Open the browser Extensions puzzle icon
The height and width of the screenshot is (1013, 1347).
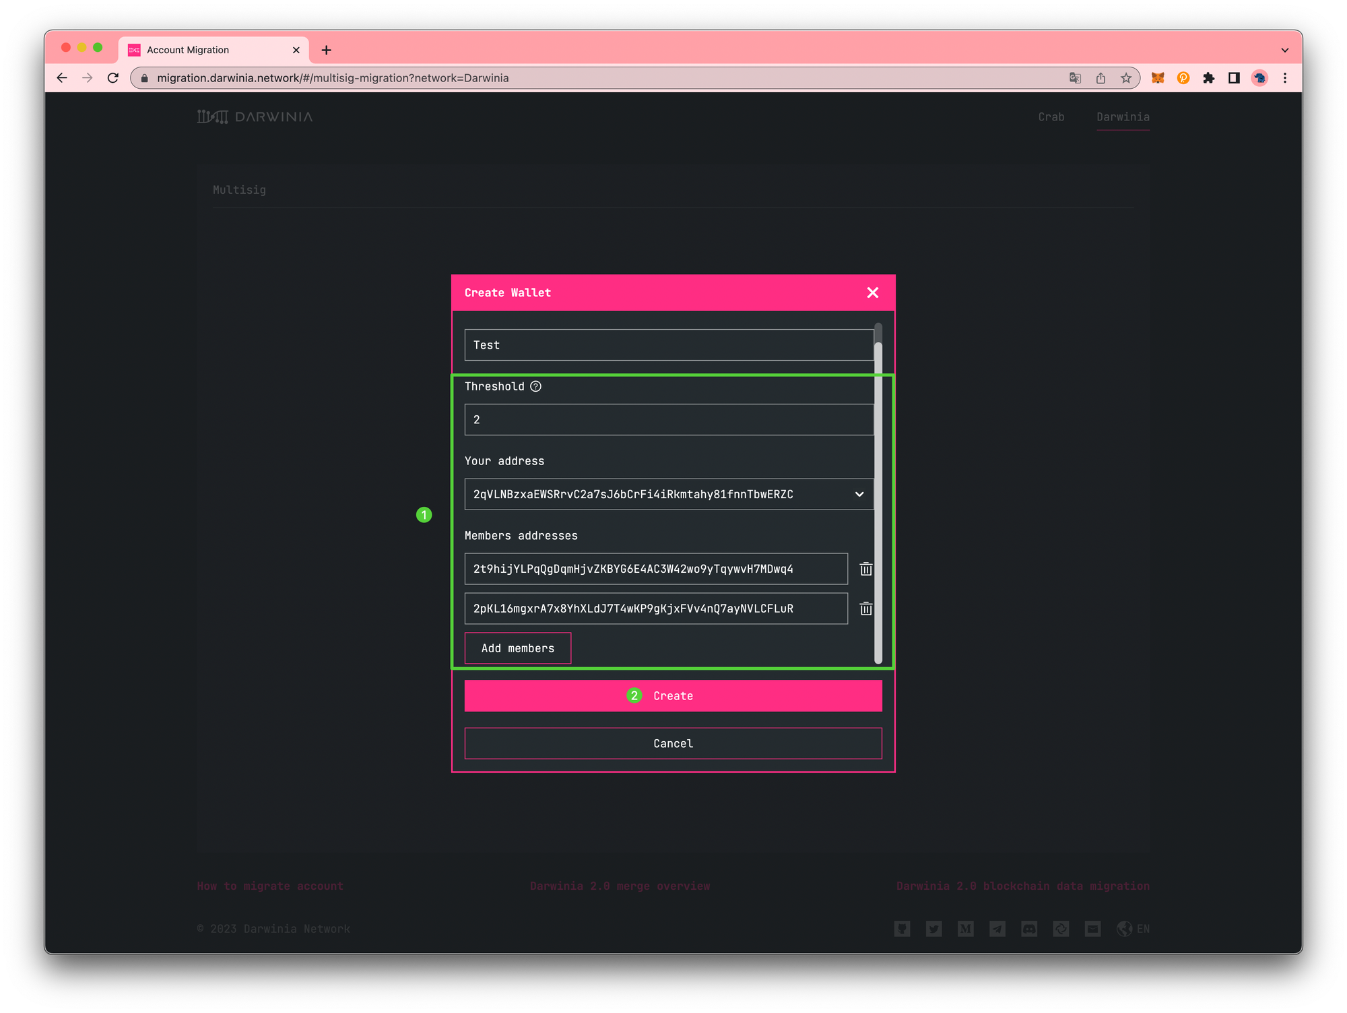click(x=1209, y=78)
